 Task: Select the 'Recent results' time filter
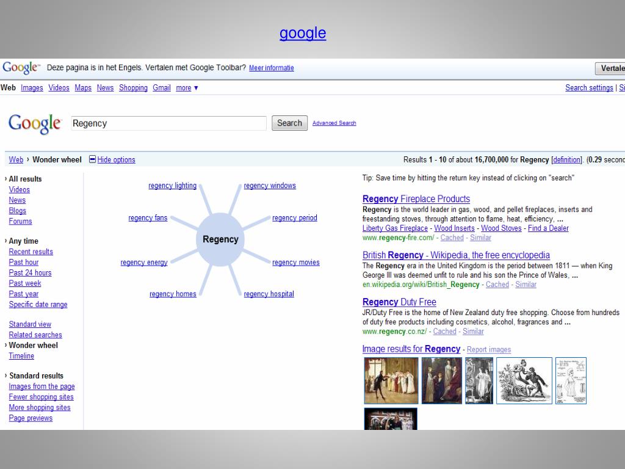[31, 252]
